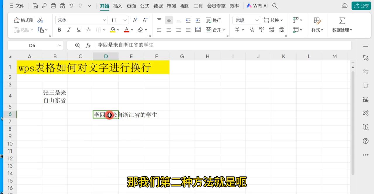Switch to the 插入 tab
The image size is (374, 194).
tap(118, 6)
